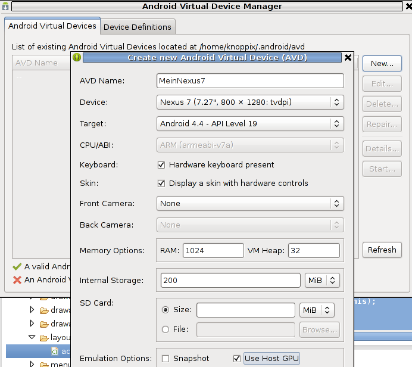
Task: Select the SD Card Size radio button
Action: coord(166,310)
